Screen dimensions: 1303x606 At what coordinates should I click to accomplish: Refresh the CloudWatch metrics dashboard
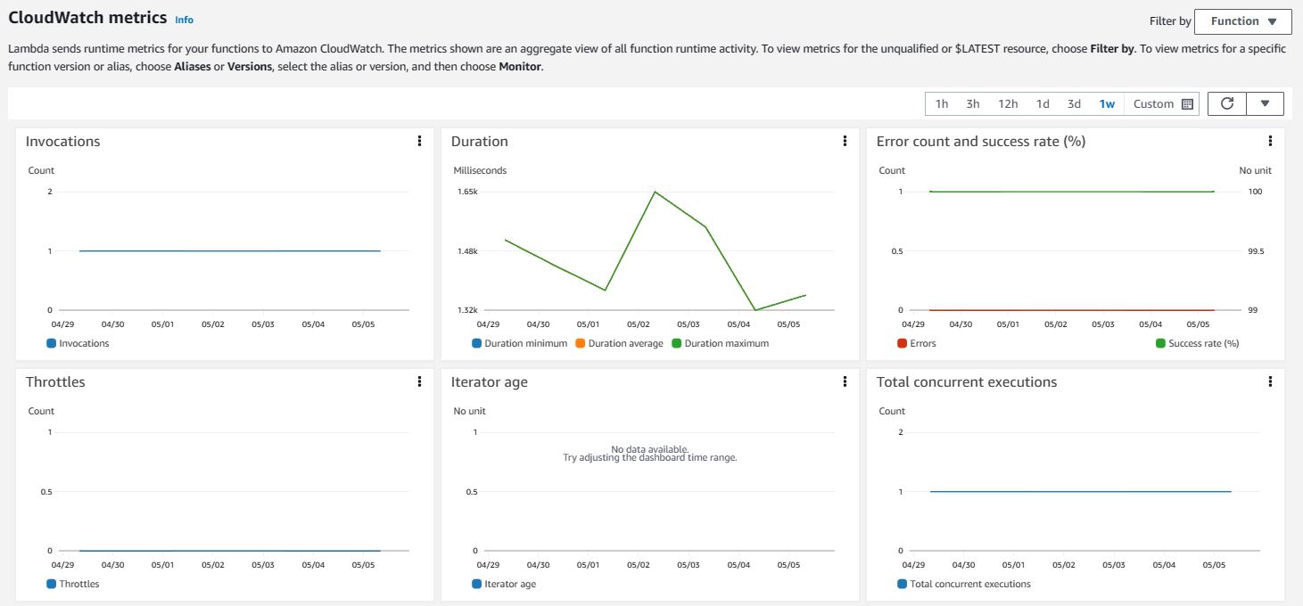pos(1227,103)
